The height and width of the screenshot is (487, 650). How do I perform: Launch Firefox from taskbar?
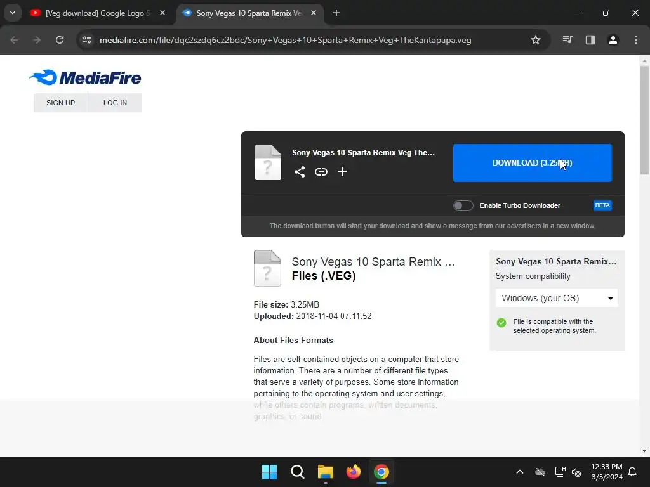tap(353, 472)
